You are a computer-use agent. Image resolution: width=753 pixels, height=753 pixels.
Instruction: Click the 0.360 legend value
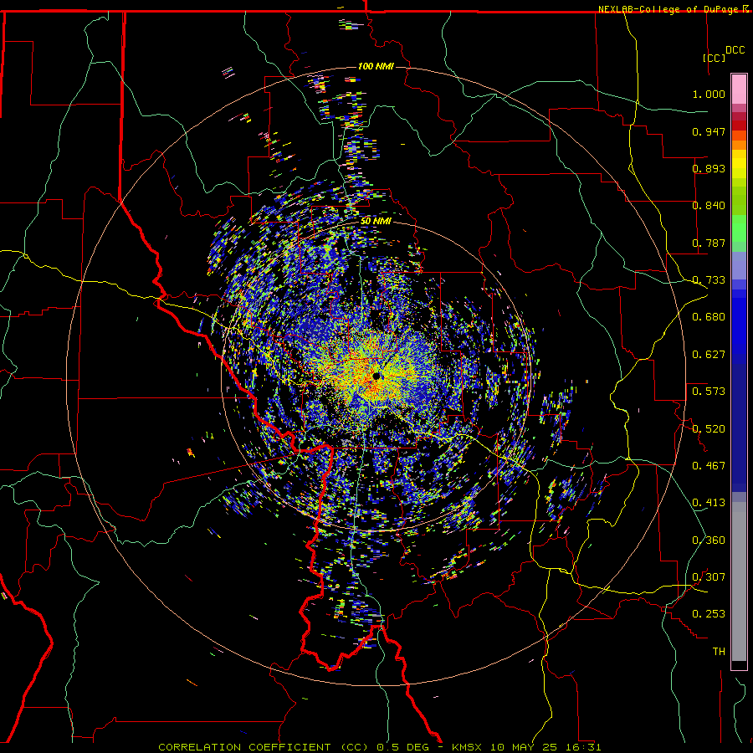[x=709, y=540]
